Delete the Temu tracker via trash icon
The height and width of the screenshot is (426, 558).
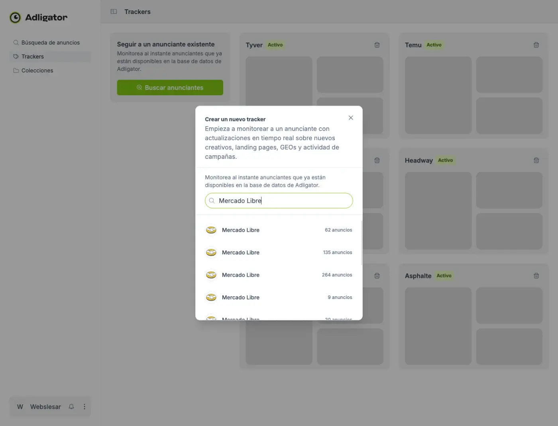point(536,45)
